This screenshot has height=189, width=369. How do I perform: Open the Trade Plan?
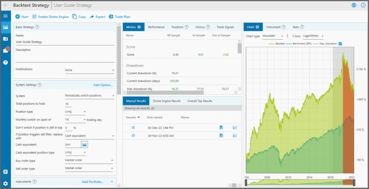click(120, 17)
